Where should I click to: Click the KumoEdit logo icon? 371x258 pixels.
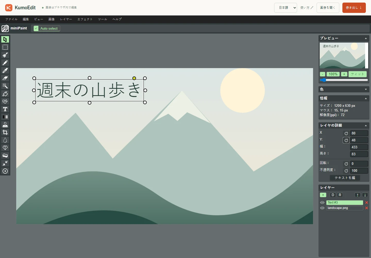pyautogui.click(x=9, y=8)
